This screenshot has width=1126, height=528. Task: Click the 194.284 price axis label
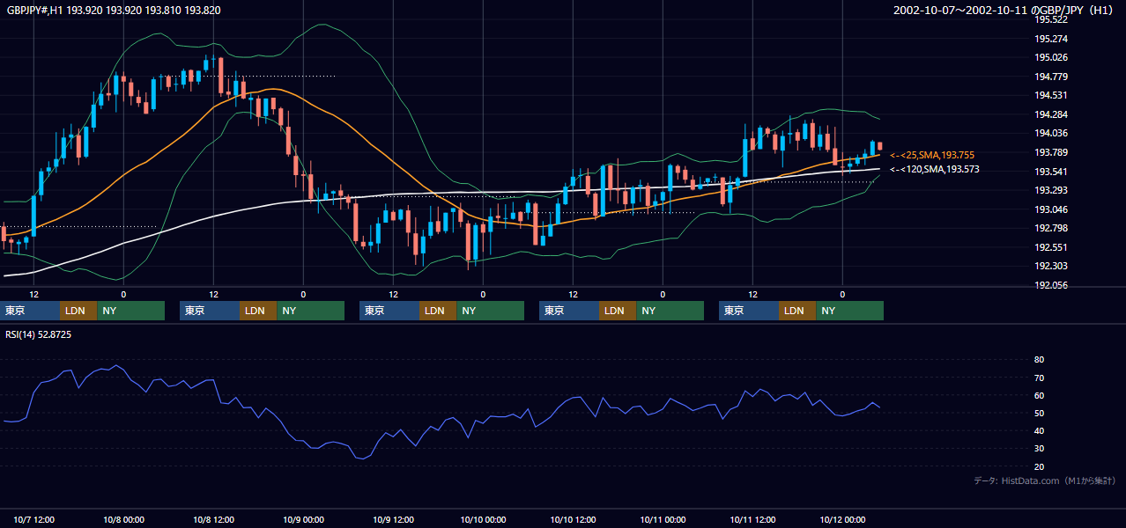point(1051,114)
